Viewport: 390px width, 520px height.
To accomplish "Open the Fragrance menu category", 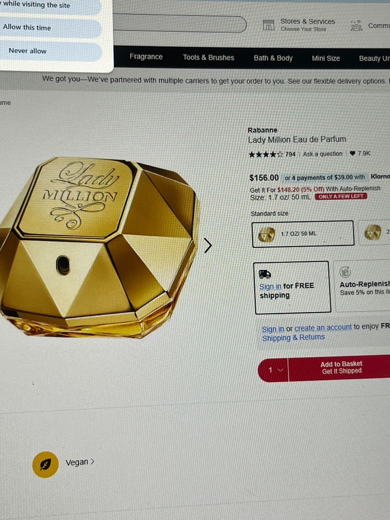I will pos(146,57).
